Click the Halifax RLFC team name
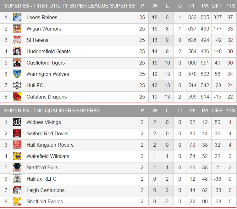 [41, 179]
